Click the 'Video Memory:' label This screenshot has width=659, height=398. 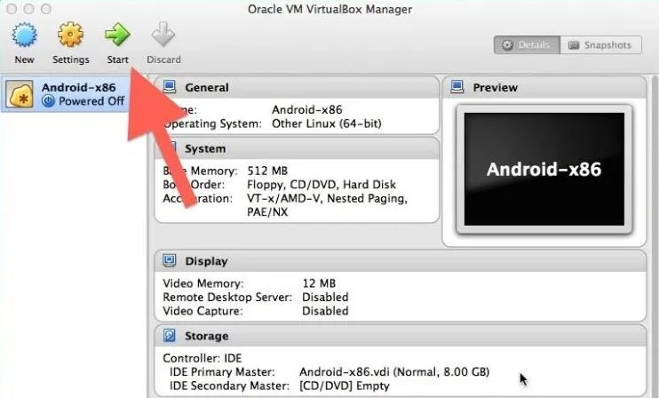(x=203, y=283)
